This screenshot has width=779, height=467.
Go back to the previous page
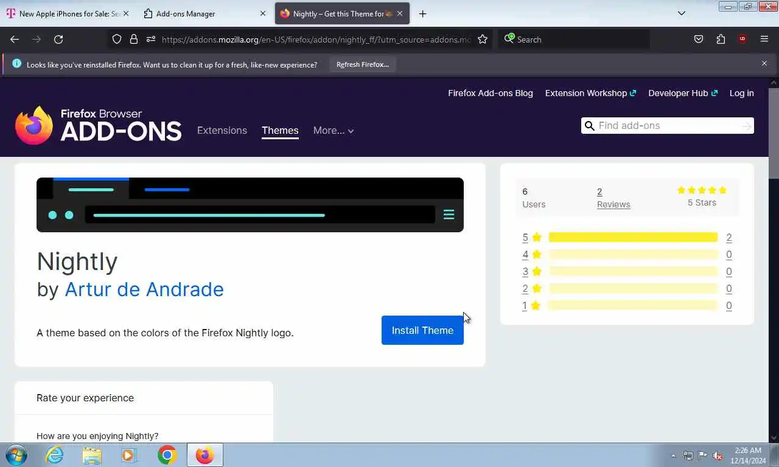pos(15,39)
